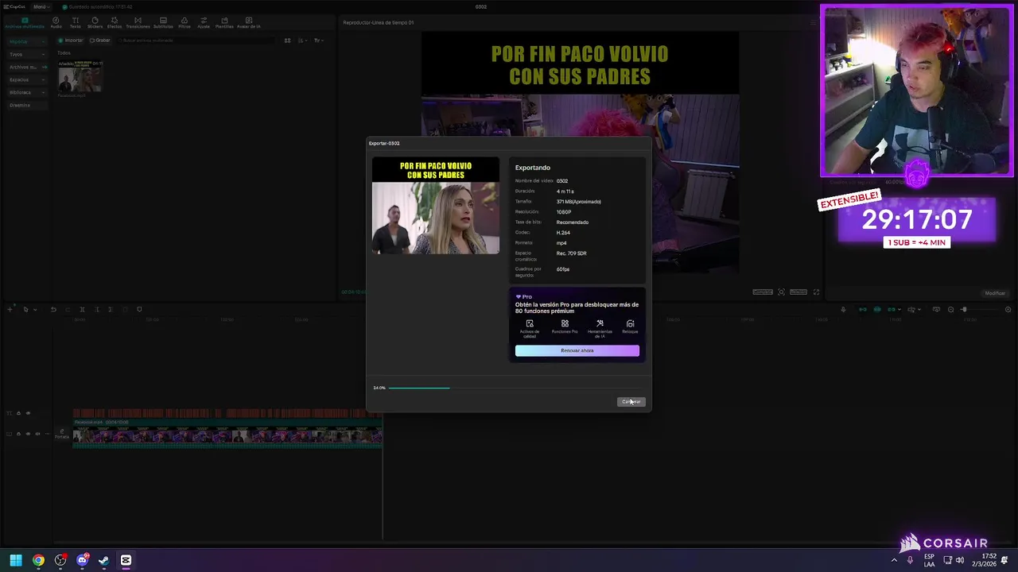Click the Activos de calidad Pro icon

pyautogui.click(x=530, y=329)
